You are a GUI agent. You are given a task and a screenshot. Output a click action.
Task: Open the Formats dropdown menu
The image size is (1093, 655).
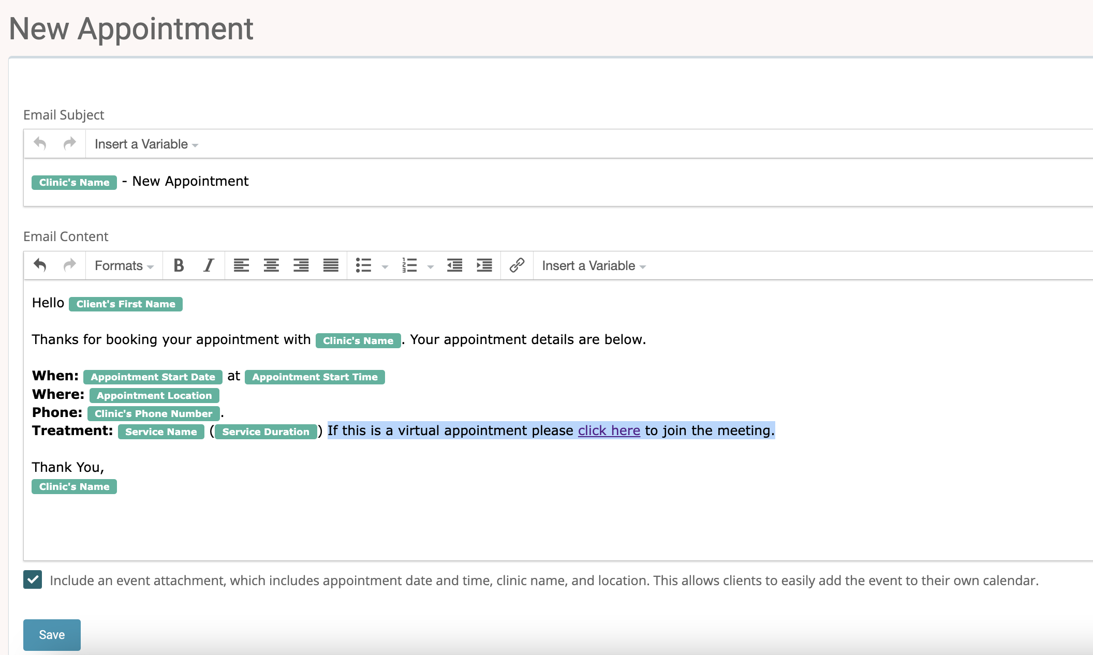click(124, 265)
